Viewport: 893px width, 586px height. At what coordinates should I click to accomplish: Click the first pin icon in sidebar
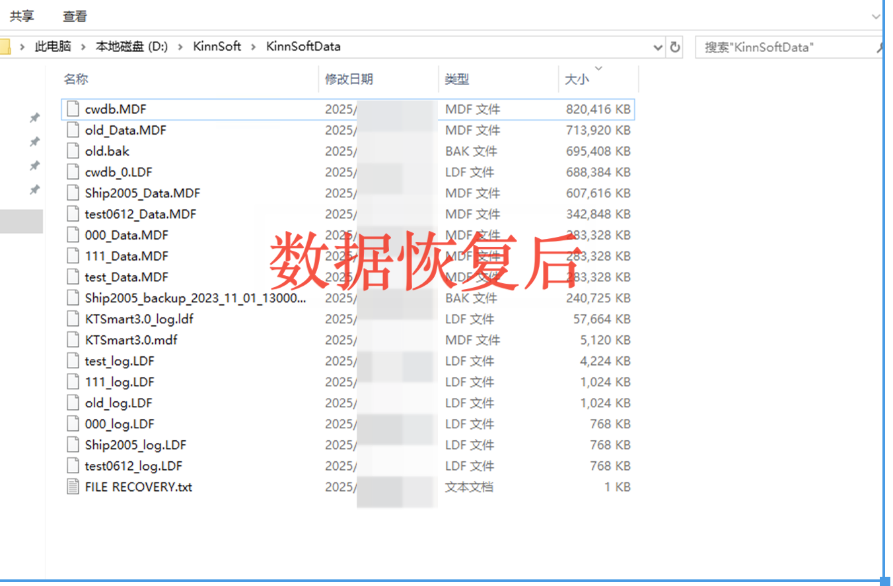click(x=34, y=117)
